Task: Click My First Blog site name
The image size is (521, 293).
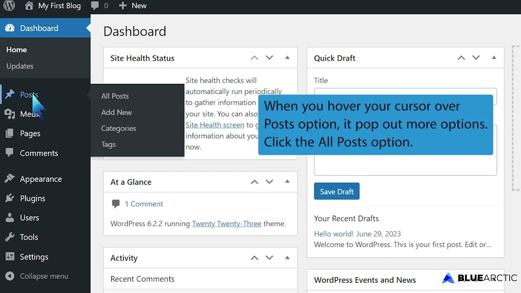Action: click(59, 6)
